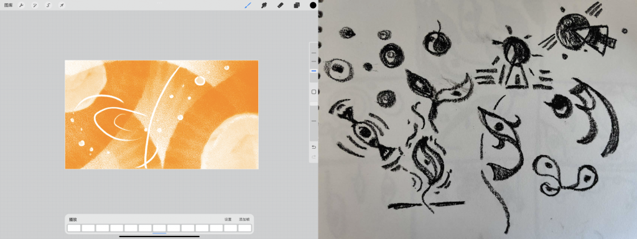Select the blue-underlined current timeline frame
Image resolution: width=637 pixels, height=239 pixels.
click(159, 228)
